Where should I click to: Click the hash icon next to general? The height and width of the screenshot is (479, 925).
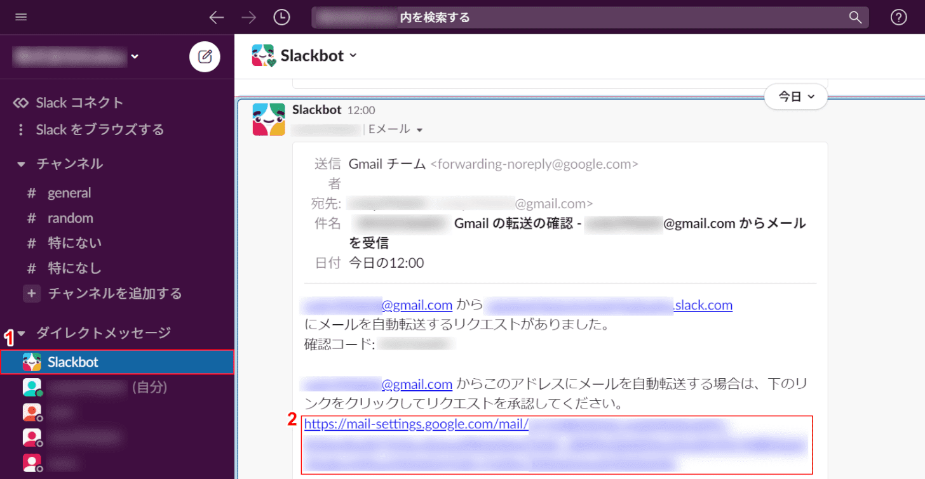pos(31,193)
